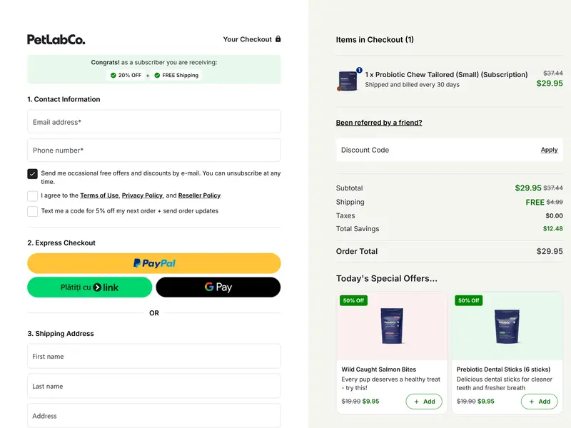The height and width of the screenshot is (428, 571).
Task: Pay with the PayPal express button
Action: (x=153, y=263)
